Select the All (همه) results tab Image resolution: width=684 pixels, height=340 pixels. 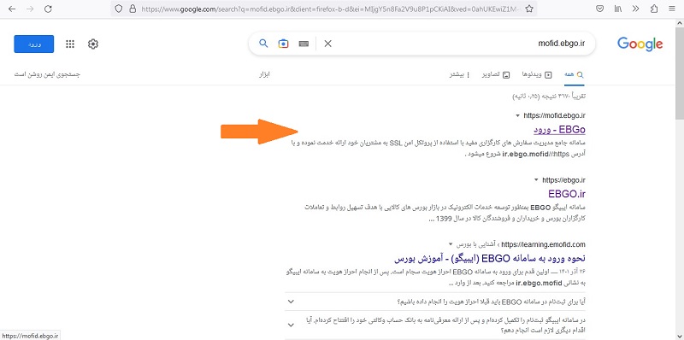(573, 74)
